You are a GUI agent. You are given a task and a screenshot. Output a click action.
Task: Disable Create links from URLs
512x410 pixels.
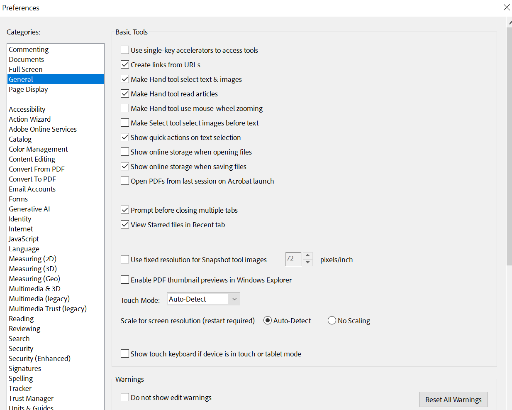tap(125, 64)
